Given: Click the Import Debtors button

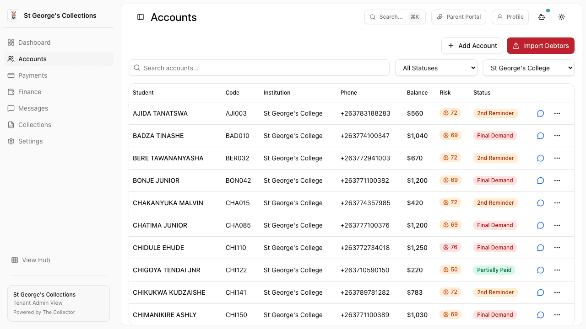Looking at the screenshot, I should (x=540, y=46).
